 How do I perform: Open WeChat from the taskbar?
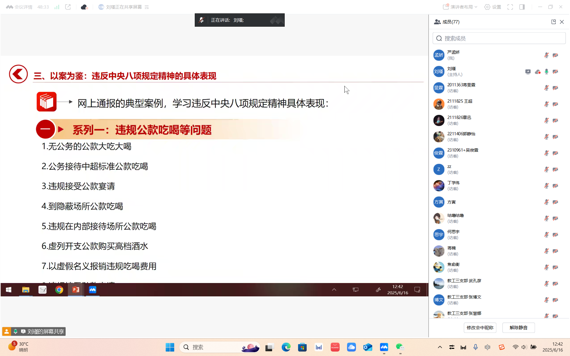click(x=400, y=347)
